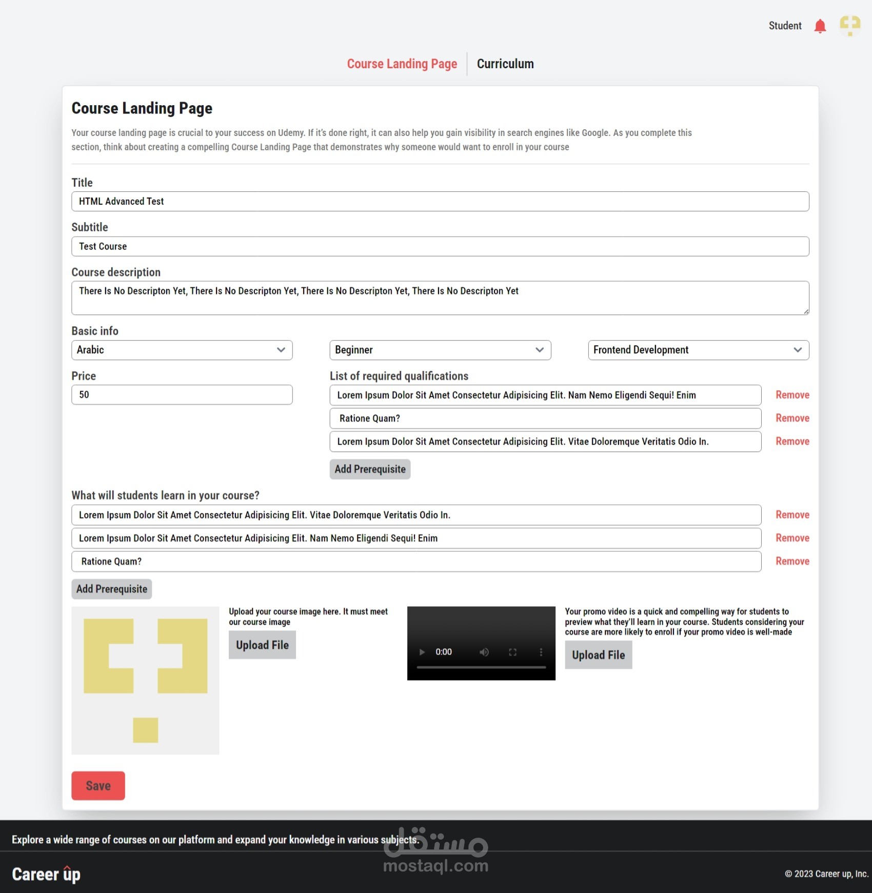This screenshot has height=893, width=872.
Task: Save the course landing page
Action: (x=98, y=785)
